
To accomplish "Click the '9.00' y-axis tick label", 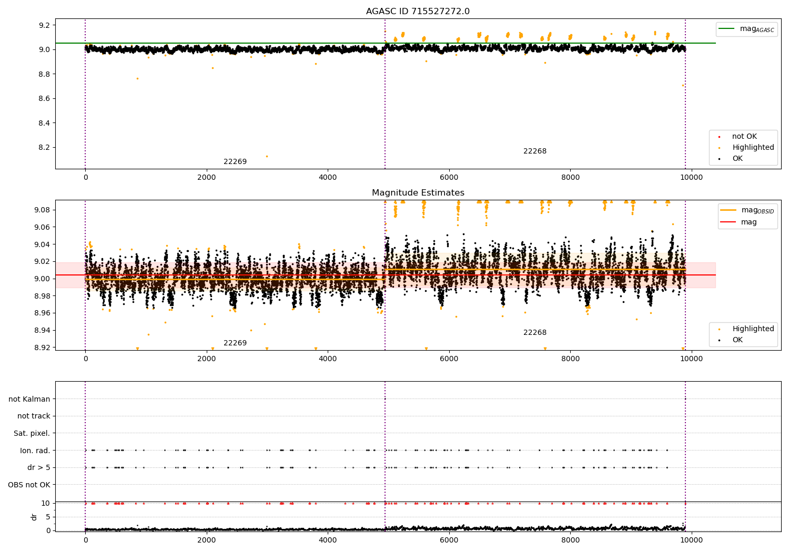I will click(x=42, y=279).
